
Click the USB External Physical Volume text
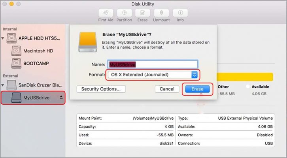click(x=245, y=118)
